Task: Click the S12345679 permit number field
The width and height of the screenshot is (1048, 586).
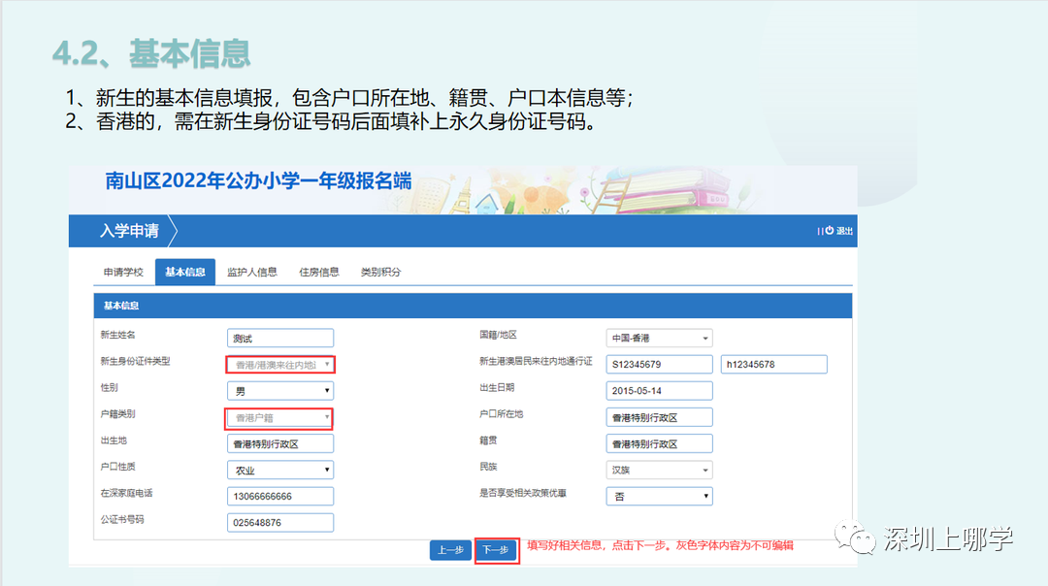Action: pos(659,364)
